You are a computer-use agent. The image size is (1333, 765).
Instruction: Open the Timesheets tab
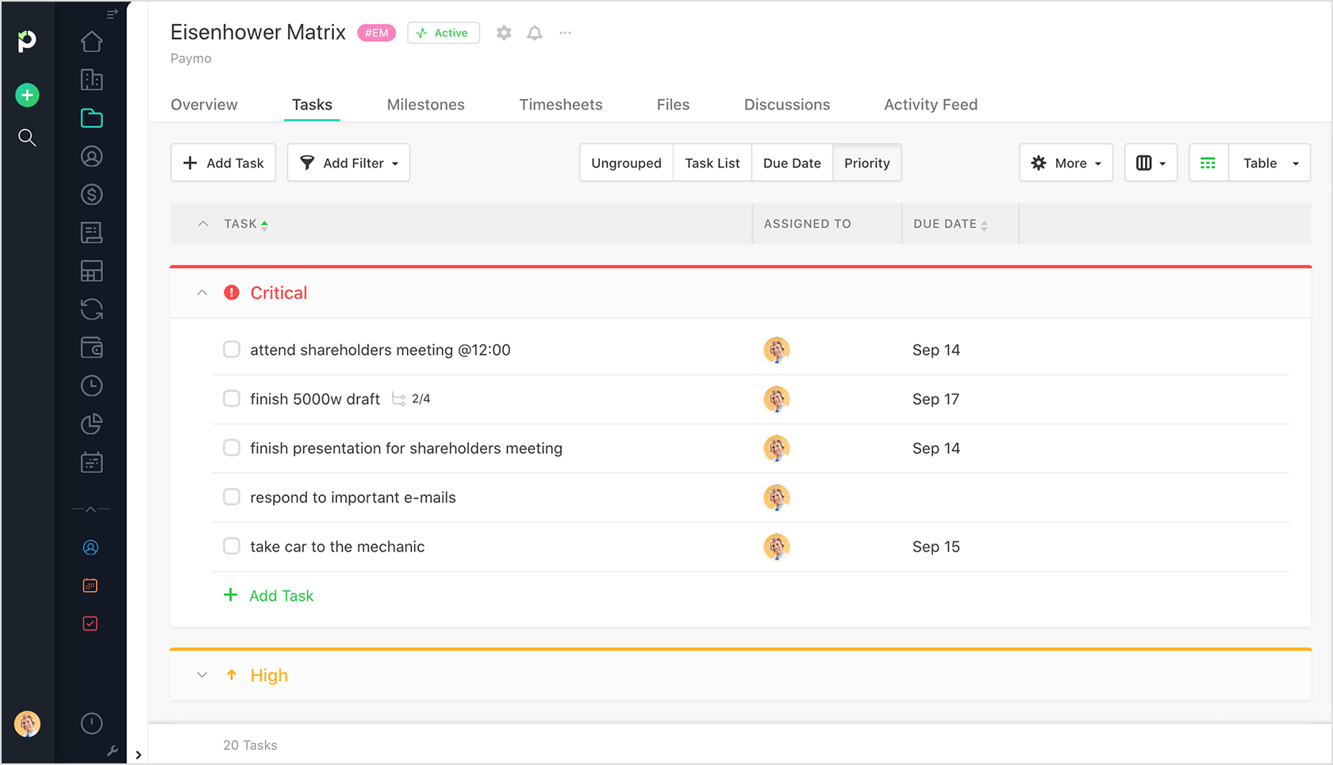point(560,105)
